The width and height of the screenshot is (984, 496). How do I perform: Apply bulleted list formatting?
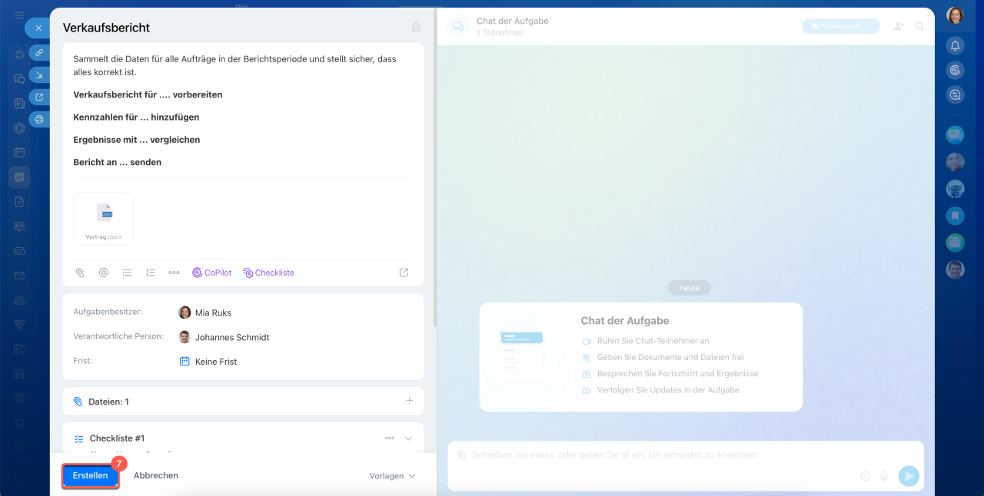(127, 273)
